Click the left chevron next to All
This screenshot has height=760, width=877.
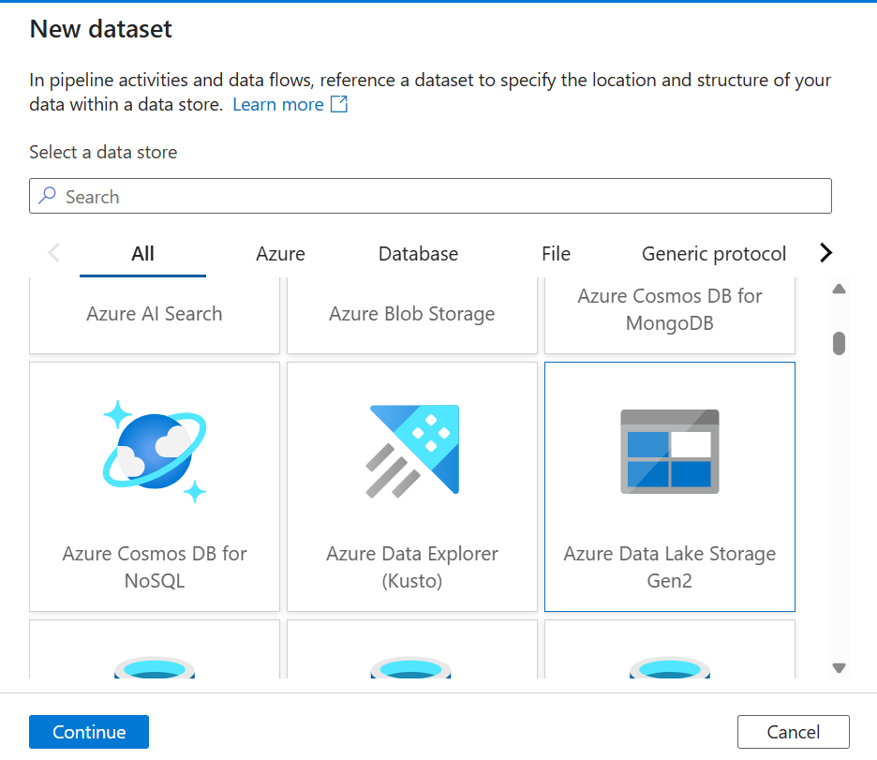pyautogui.click(x=53, y=252)
